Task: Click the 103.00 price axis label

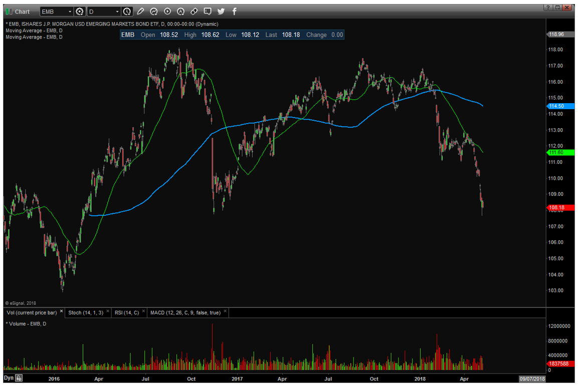Action: coord(555,291)
